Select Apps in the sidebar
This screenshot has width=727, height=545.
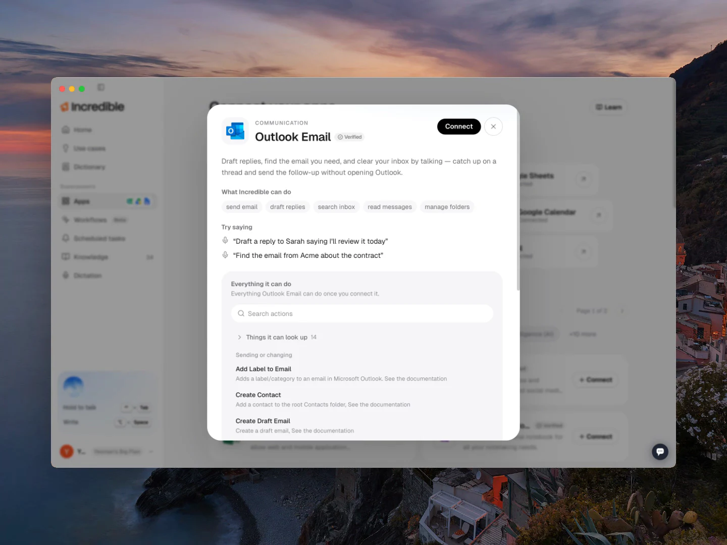point(108,201)
